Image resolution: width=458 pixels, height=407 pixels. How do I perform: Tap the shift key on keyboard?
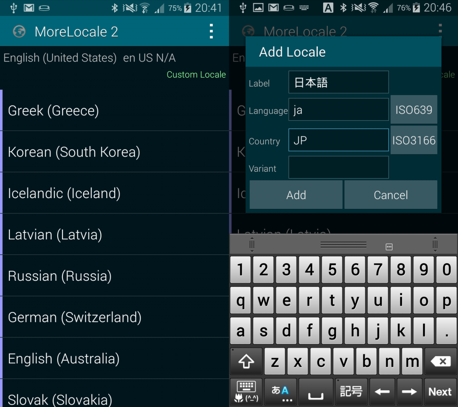pyautogui.click(x=246, y=361)
